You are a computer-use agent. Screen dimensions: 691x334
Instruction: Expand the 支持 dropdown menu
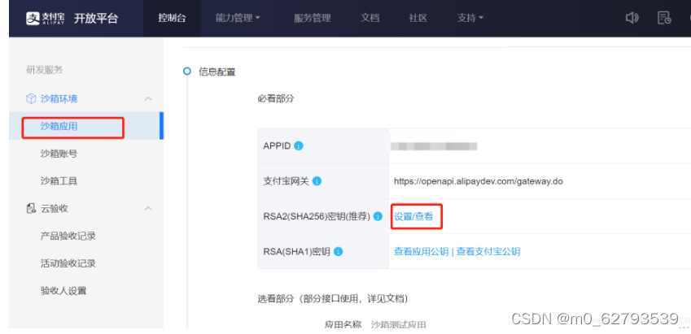(x=470, y=18)
